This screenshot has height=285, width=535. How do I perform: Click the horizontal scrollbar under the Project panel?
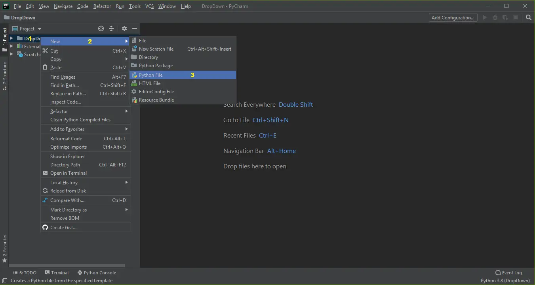coord(67,266)
